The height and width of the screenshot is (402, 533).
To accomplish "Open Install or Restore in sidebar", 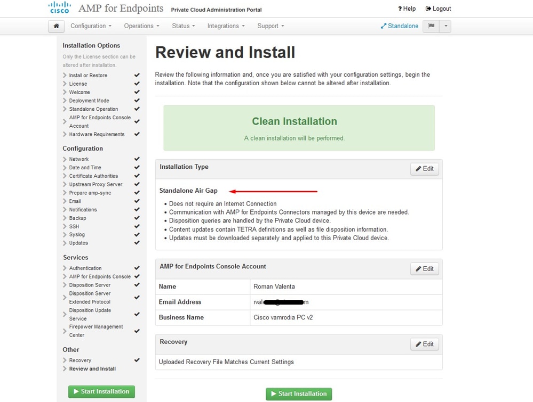I will 88,75.
